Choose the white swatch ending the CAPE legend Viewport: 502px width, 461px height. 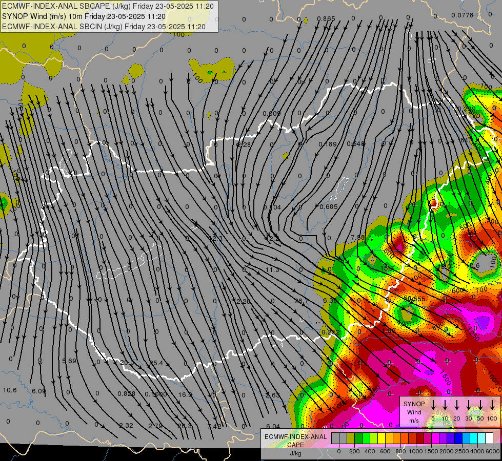click(489, 438)
